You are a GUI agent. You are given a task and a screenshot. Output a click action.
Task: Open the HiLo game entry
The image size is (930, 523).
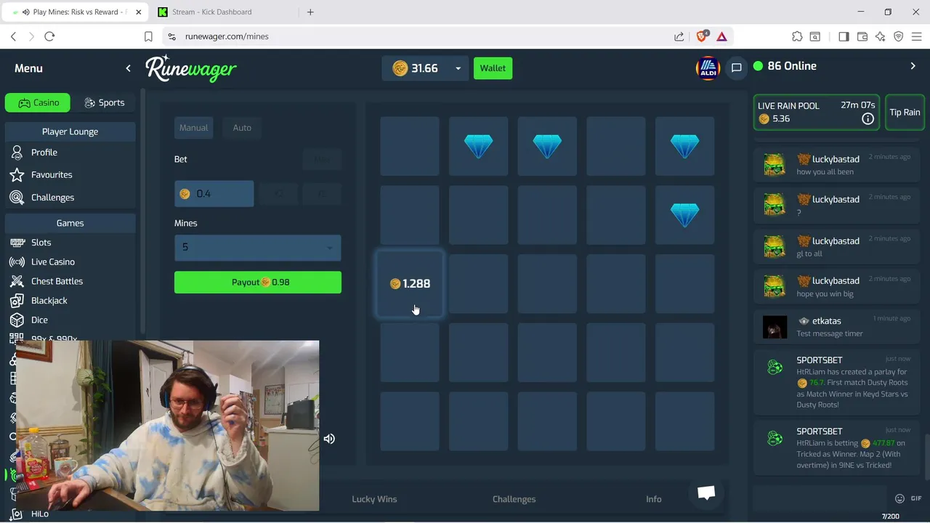39,514
